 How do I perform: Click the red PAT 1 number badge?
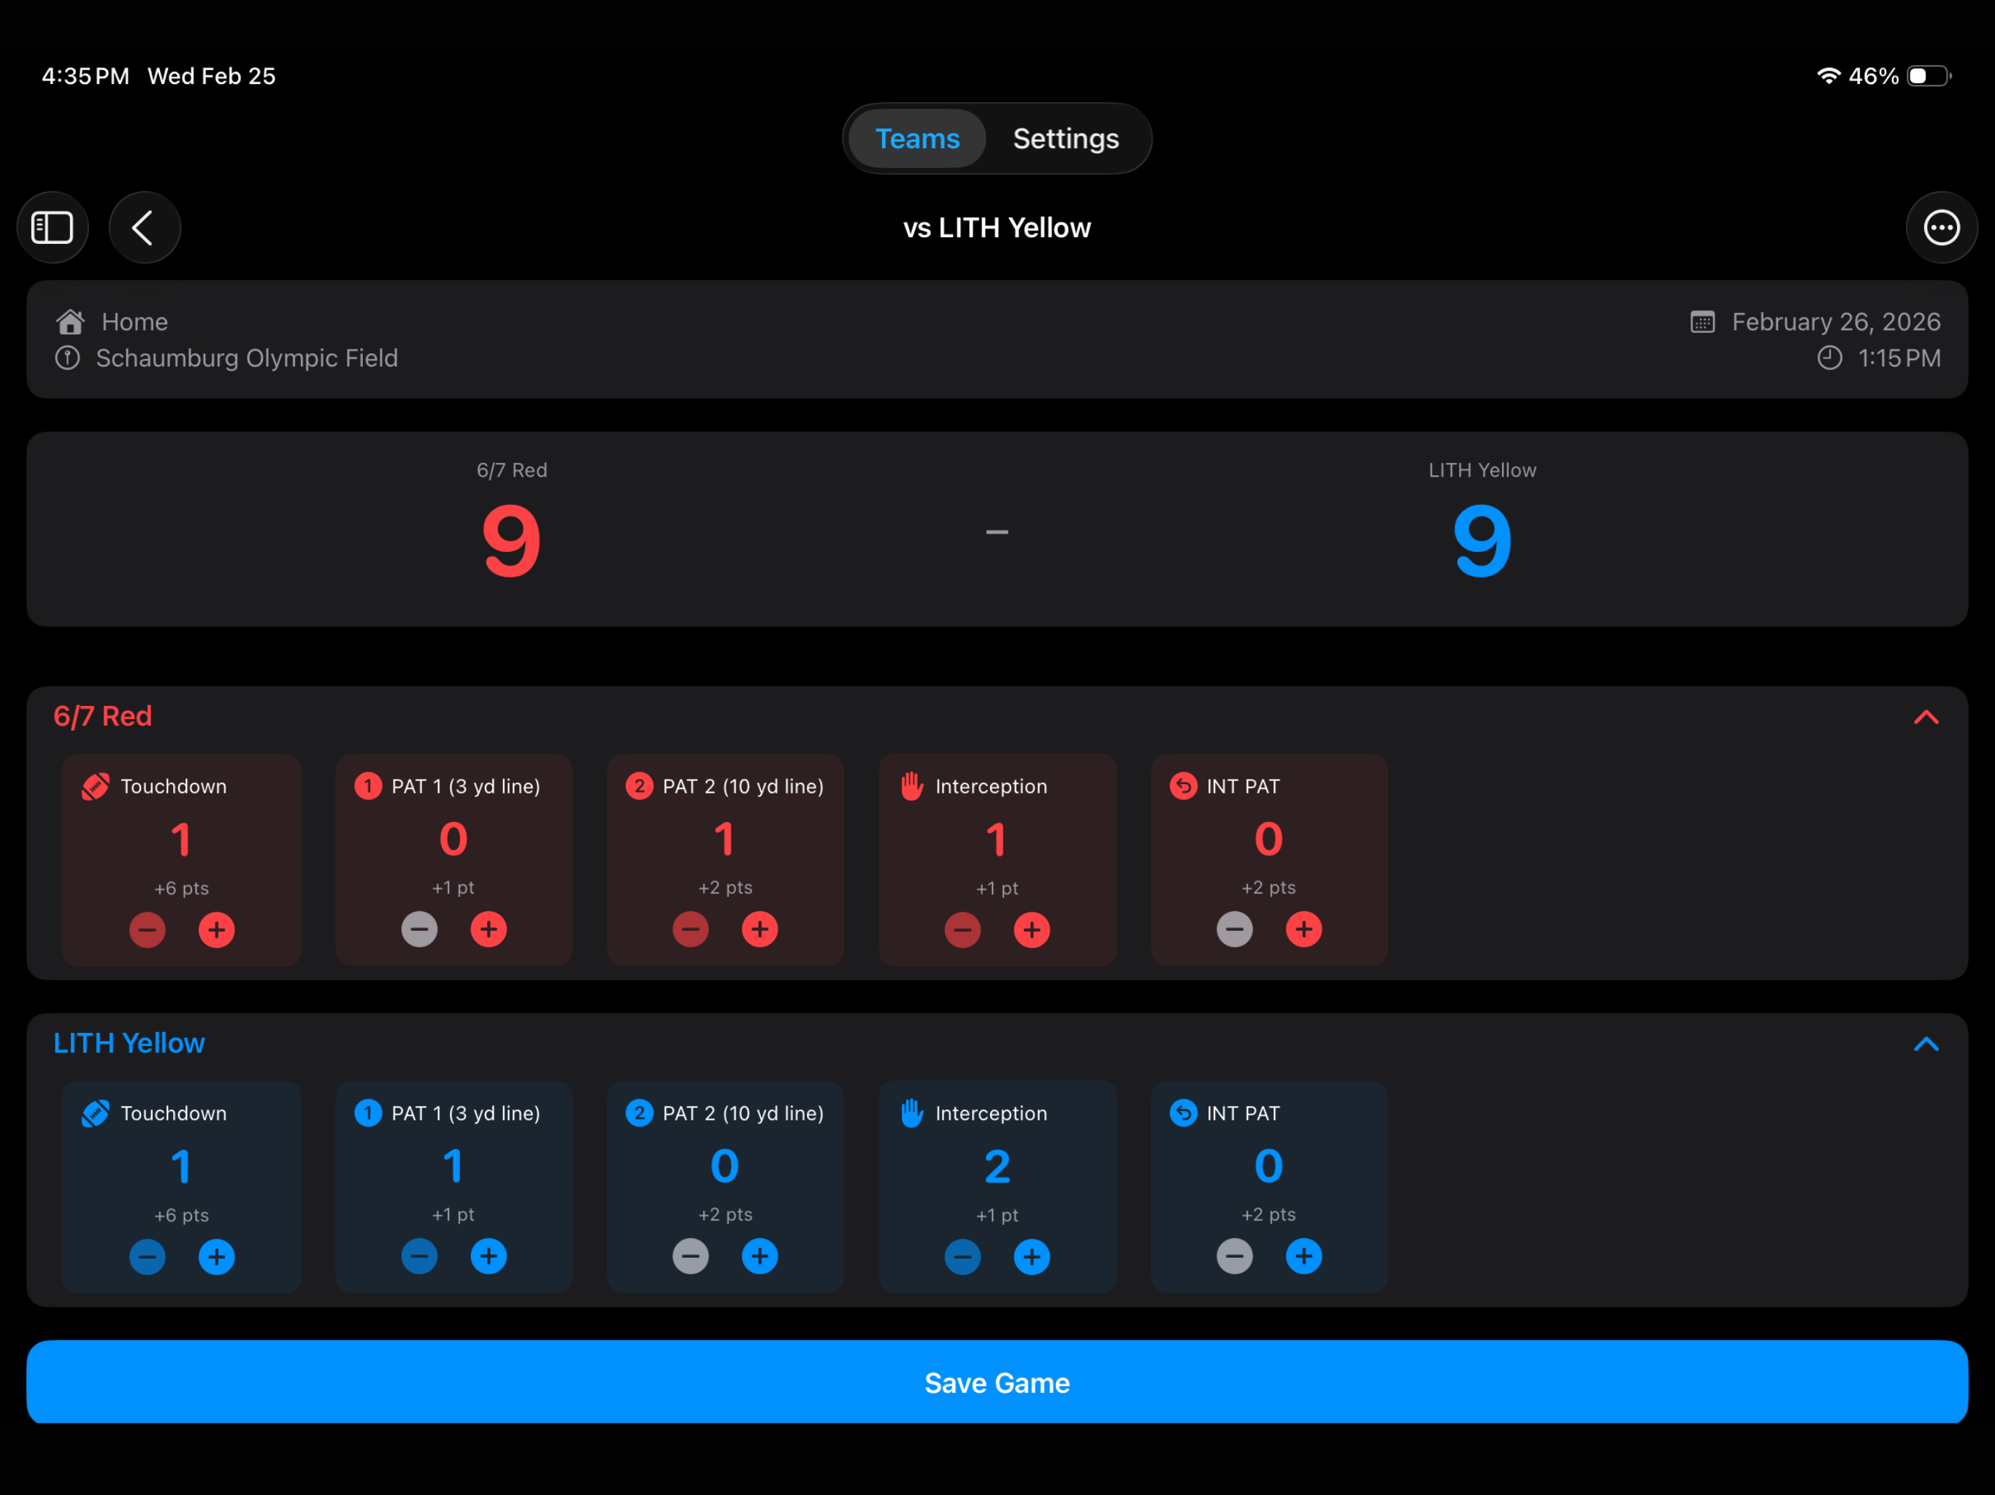click(x=367, y=786)
